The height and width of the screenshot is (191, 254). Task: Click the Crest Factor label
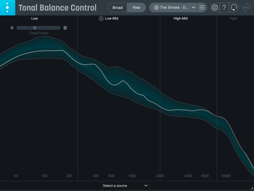[39, 33]
